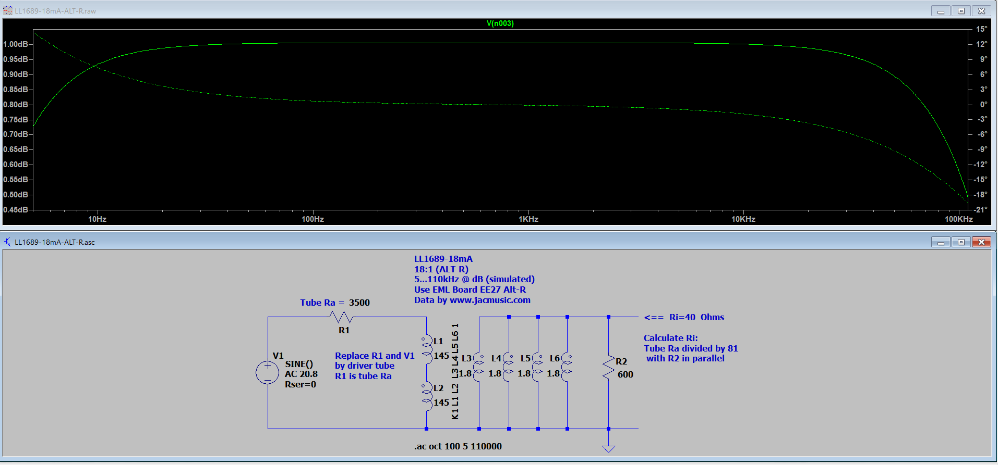Select the R2 load resistor symbol
Viewport: 998px width, 465px height.
point(608,368)
